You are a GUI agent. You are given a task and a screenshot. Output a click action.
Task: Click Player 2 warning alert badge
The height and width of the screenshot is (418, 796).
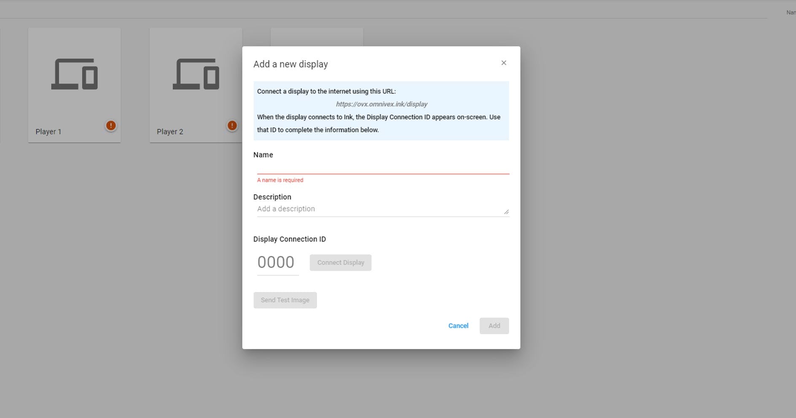pos(232,125)
